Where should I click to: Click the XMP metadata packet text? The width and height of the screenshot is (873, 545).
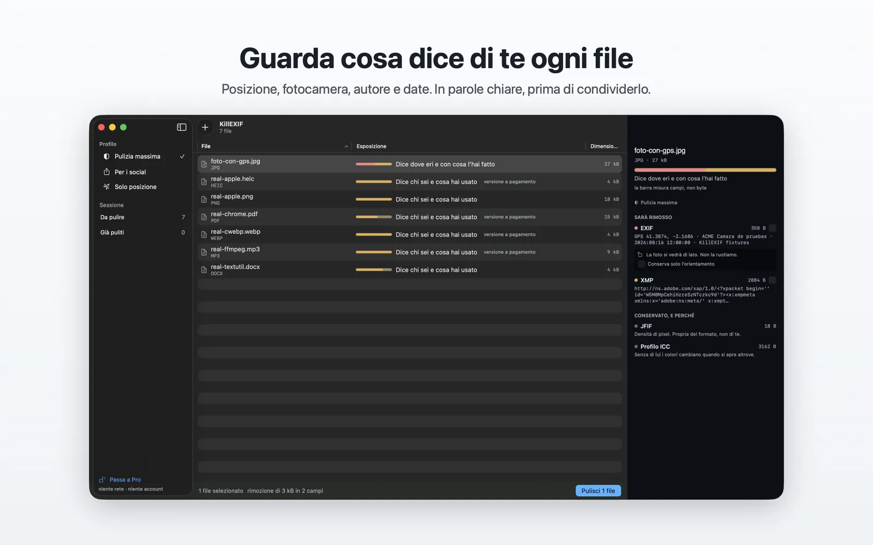(x=702, y=295)
